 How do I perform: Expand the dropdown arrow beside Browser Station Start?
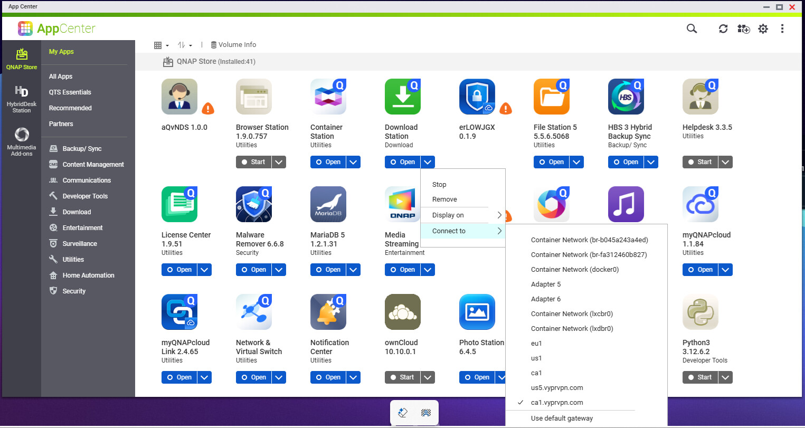point(279,162)
